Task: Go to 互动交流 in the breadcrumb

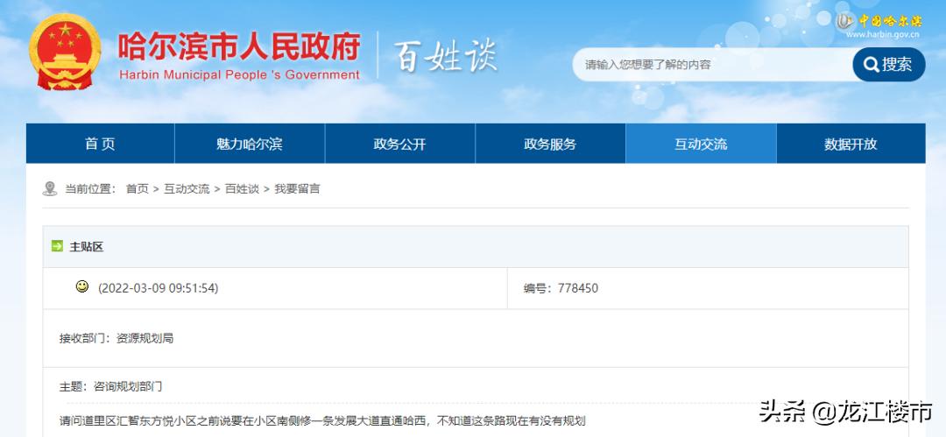Action: pyautogui.click(x=187, y=189)
